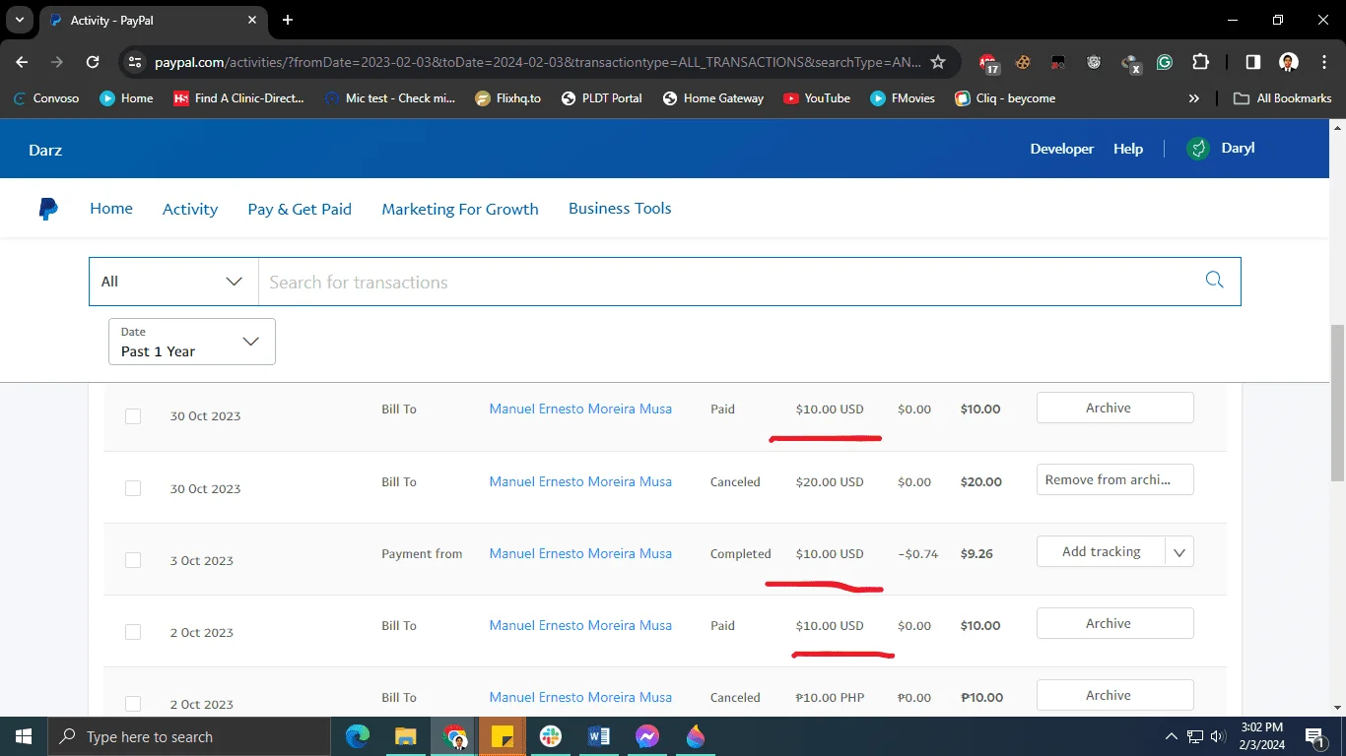This screenshot has width=1346, height=756.
Task: View site information icon in address bar
Action: pos(135,62)
